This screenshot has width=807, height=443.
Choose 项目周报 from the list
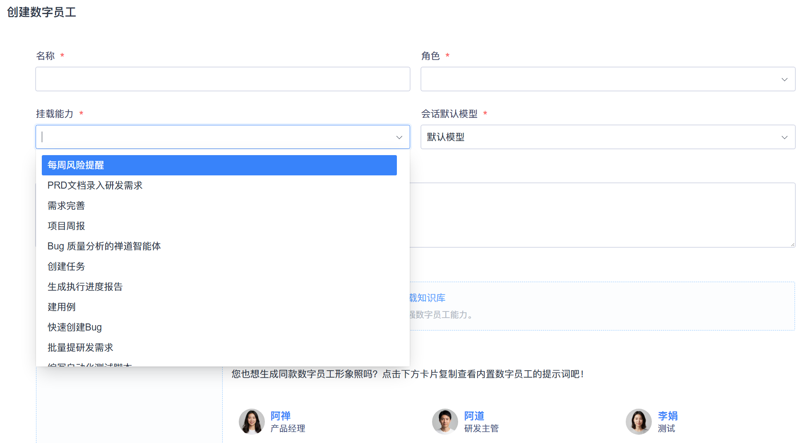219,226
